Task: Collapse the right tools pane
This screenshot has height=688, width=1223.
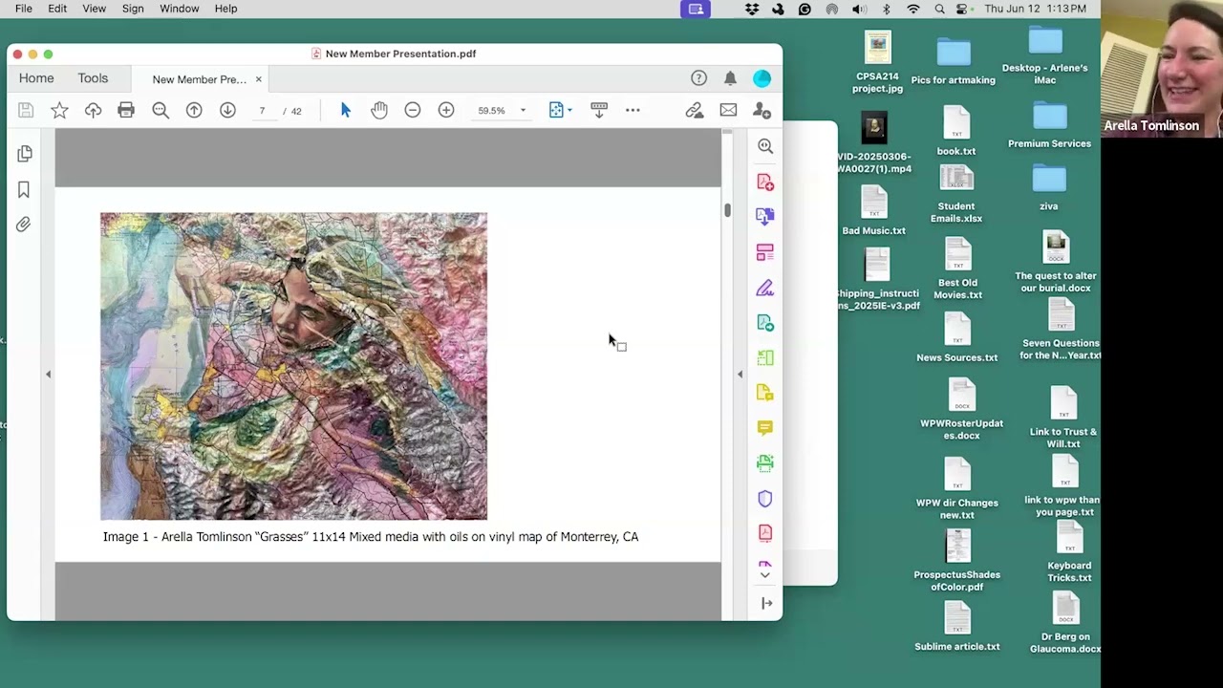Action: [766, 603]
